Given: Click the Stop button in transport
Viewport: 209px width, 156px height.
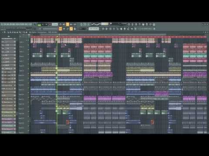Looking at the screenshot, I should (46, 24).
